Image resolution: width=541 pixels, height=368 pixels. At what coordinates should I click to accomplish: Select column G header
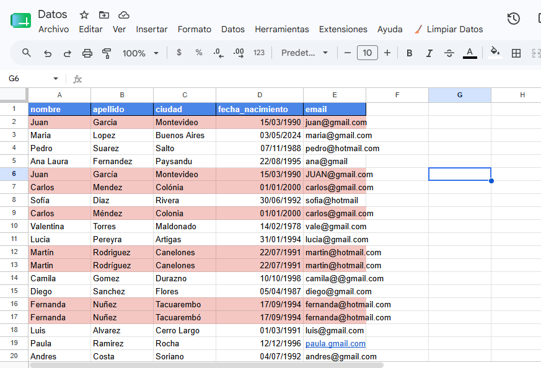point(460,95)
